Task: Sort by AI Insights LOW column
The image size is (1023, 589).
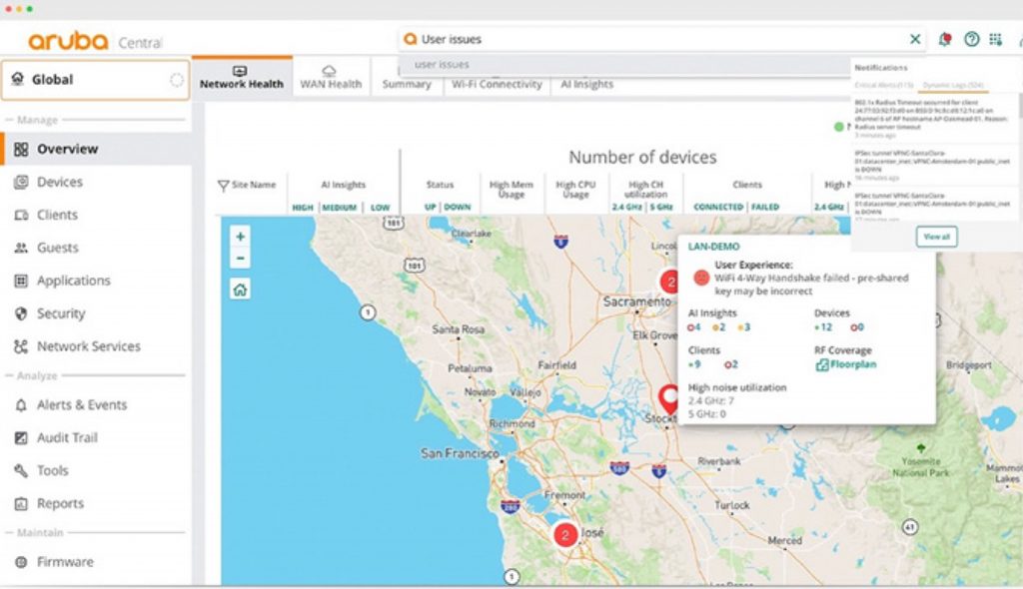Action: pos(380,208)
